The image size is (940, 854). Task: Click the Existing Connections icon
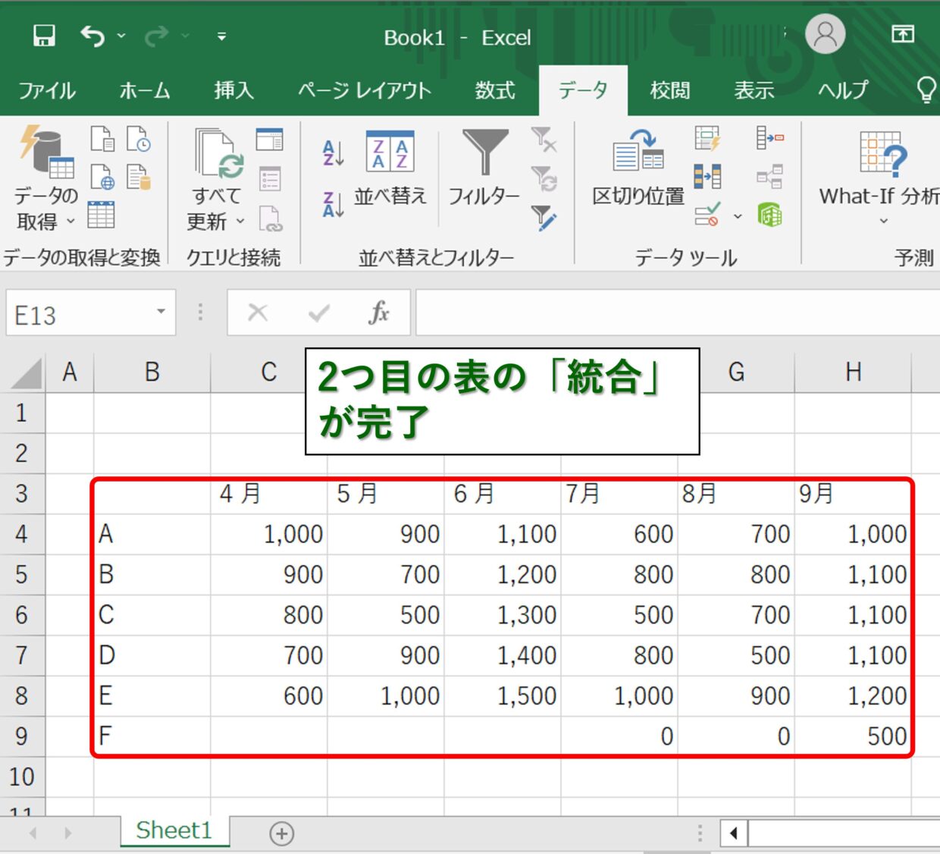tap(139, 177)
